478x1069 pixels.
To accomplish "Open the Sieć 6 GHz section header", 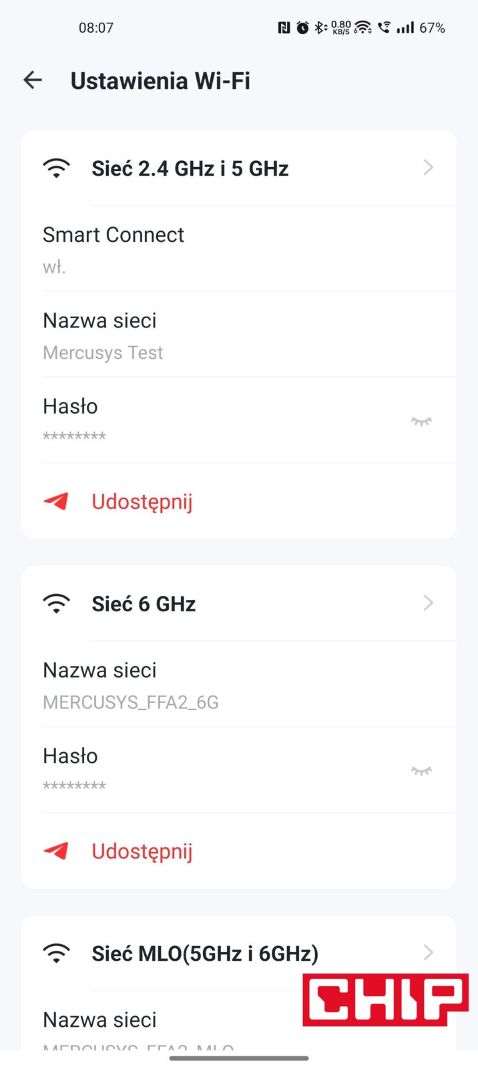I will click(x=144, y=604).
